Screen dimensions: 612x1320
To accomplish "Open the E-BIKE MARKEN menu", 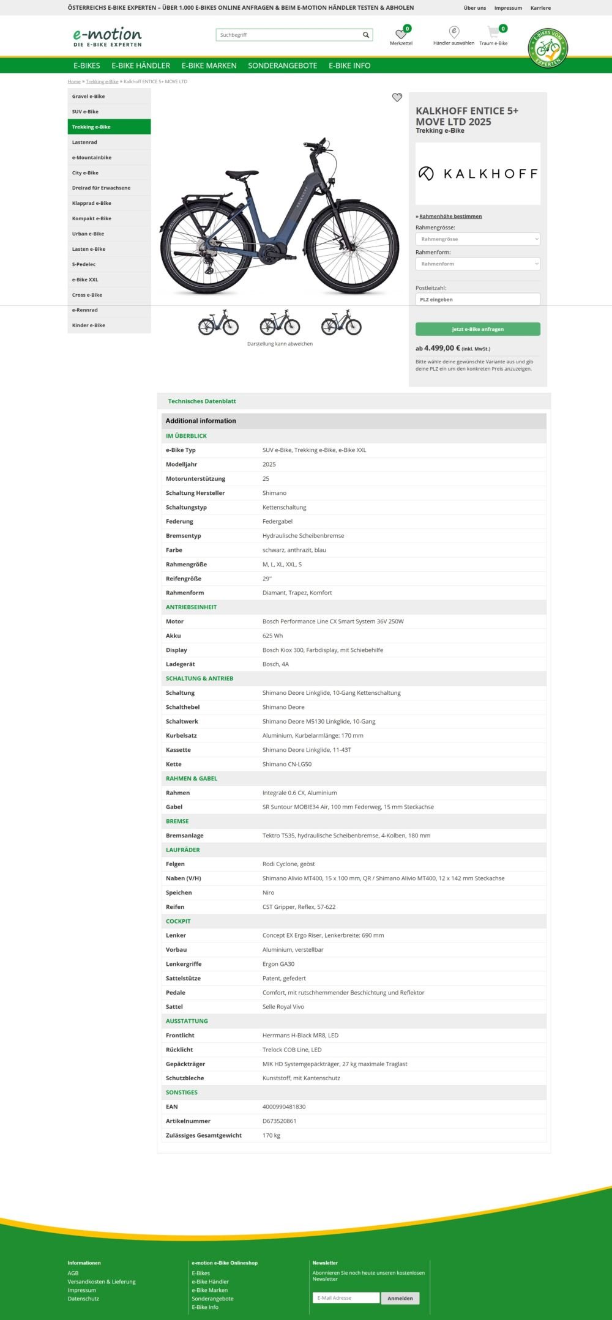I will [209, 65].
